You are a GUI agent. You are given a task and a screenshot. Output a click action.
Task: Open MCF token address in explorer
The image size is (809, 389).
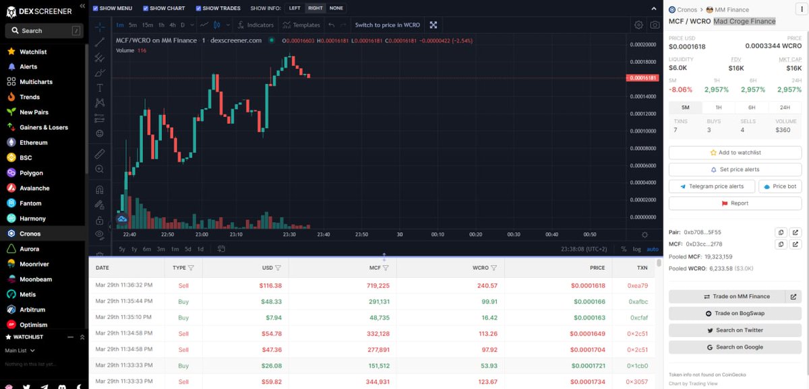796,244
